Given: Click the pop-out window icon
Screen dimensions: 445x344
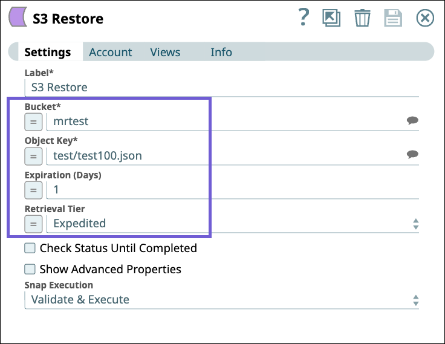Looking at the screenshot, I should (x=331, y=18).
